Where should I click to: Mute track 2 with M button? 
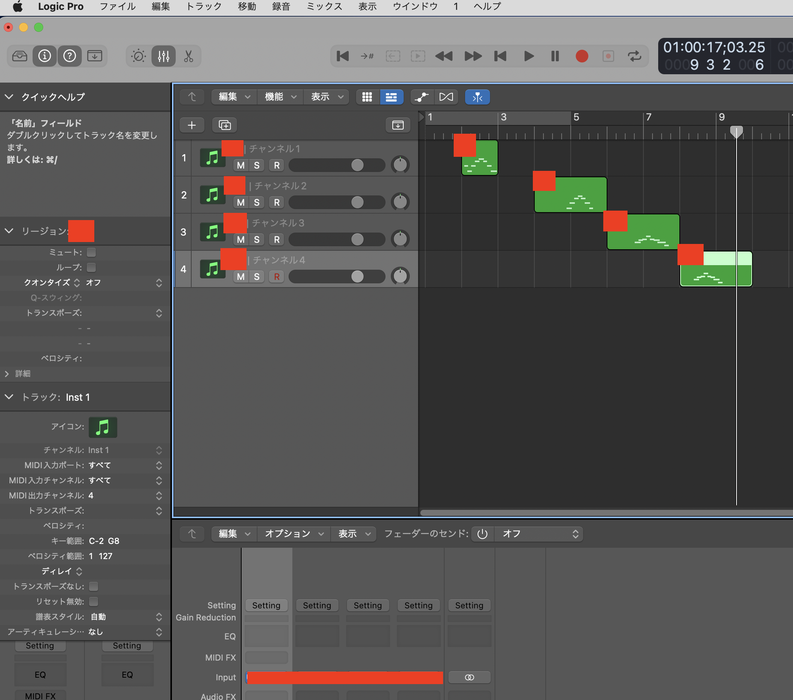[240, 202]
